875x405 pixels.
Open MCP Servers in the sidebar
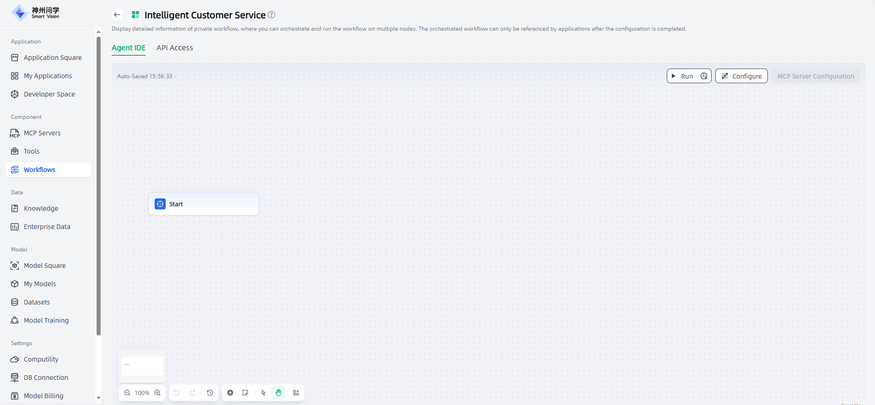click(x=42, y=133)
